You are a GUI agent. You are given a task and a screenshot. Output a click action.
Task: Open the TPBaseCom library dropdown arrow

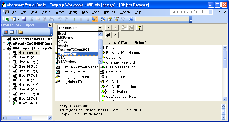(x=100, y=28)
